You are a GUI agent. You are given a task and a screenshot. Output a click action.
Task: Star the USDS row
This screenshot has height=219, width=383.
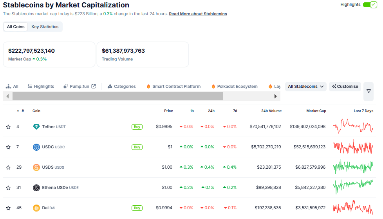8,167
